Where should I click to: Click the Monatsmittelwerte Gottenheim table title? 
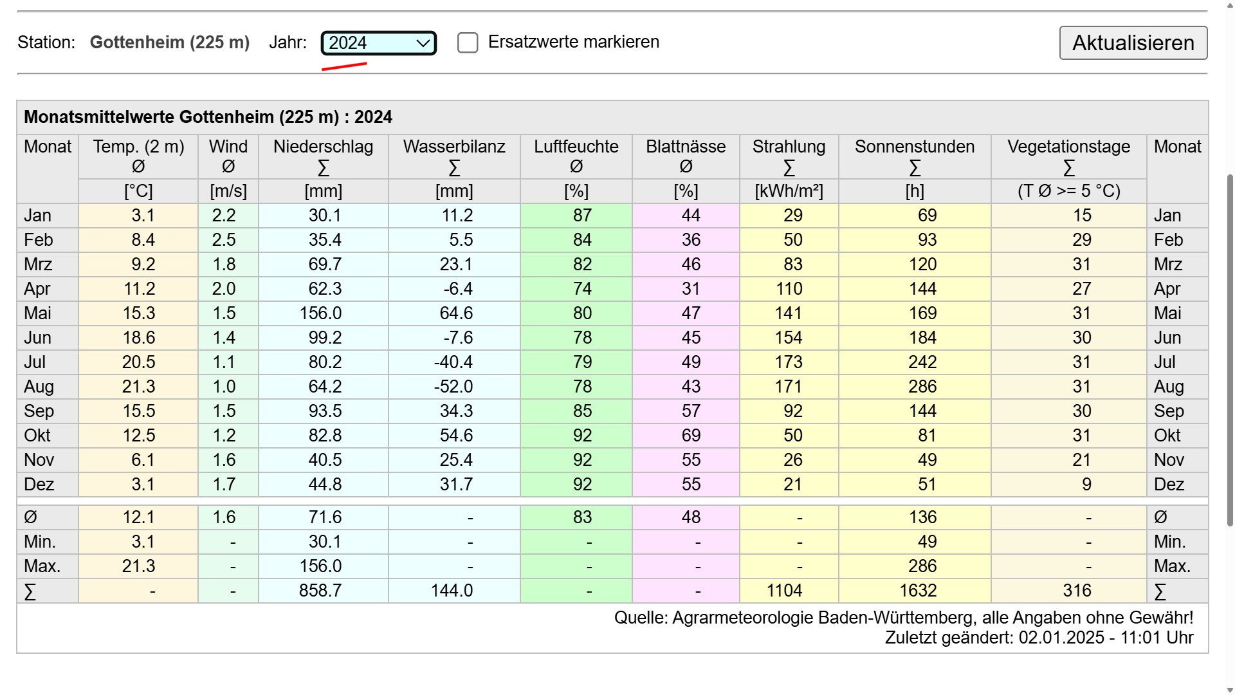tap(208, 117)
